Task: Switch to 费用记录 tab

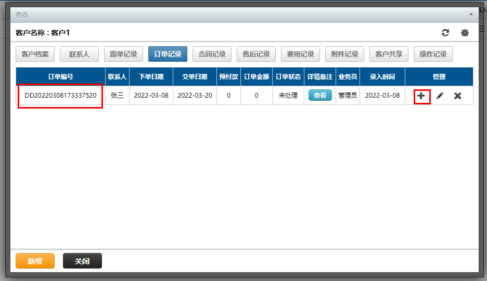Action: coord(300,54)
